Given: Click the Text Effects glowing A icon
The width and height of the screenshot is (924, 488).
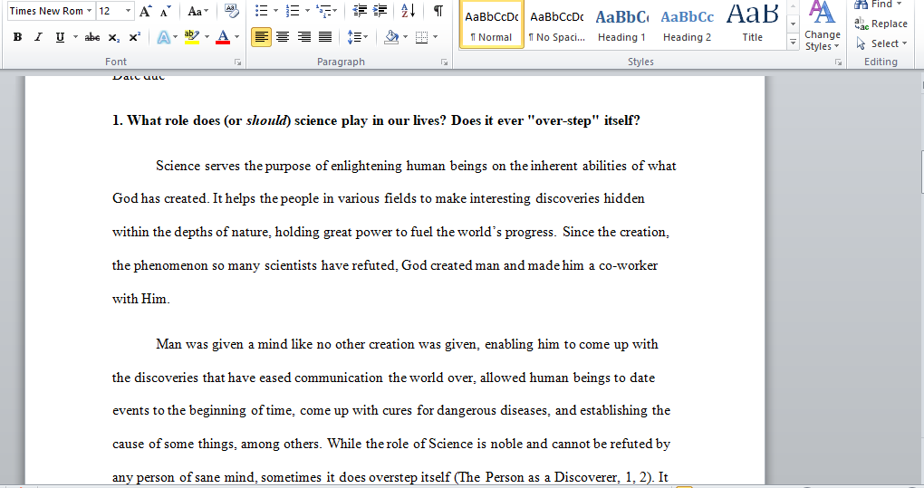Looking at the screenshot, I should click(164, 37).
